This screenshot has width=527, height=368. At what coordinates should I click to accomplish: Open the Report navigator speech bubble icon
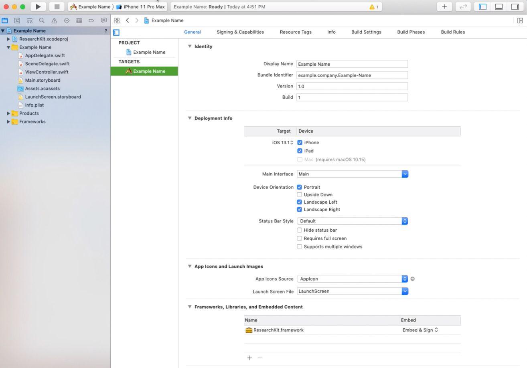103,20
